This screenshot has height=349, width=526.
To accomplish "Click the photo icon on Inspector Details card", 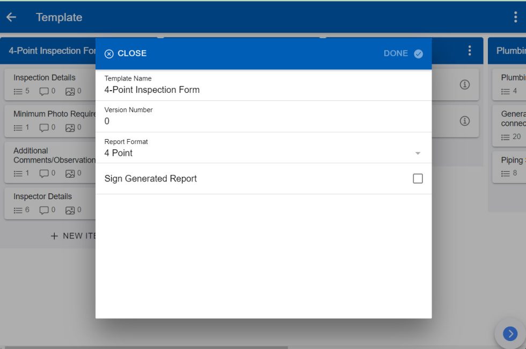I will (x=70, y=210).
